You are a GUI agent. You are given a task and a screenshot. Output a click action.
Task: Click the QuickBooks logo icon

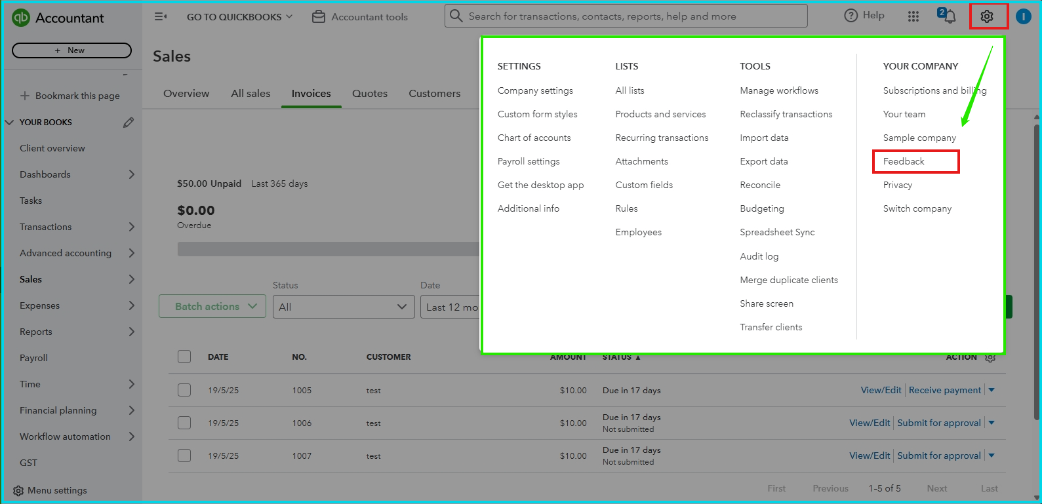[21, 18]
